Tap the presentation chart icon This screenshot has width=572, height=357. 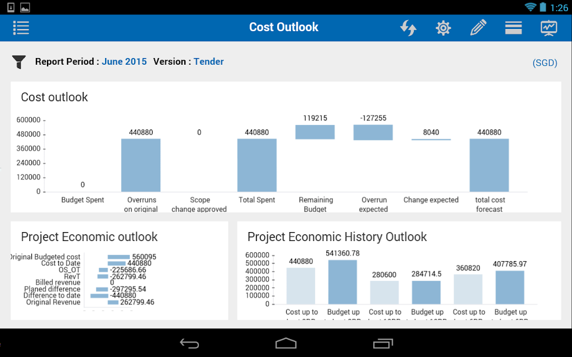point(549,28)
